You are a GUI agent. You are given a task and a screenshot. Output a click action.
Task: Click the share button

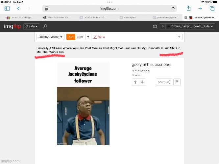[164, 82]
